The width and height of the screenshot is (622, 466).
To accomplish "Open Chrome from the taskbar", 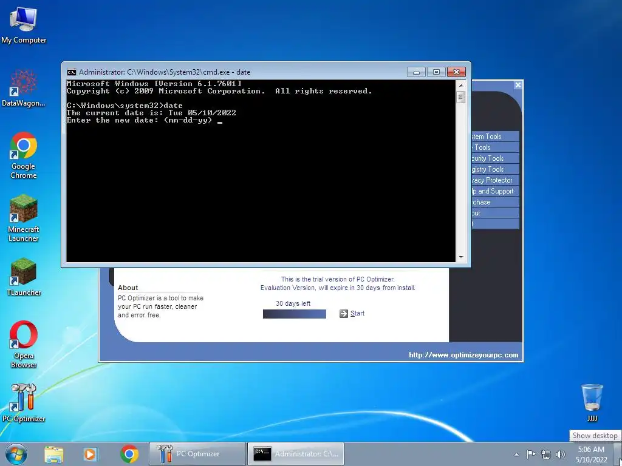I will (x=129, y=454).
